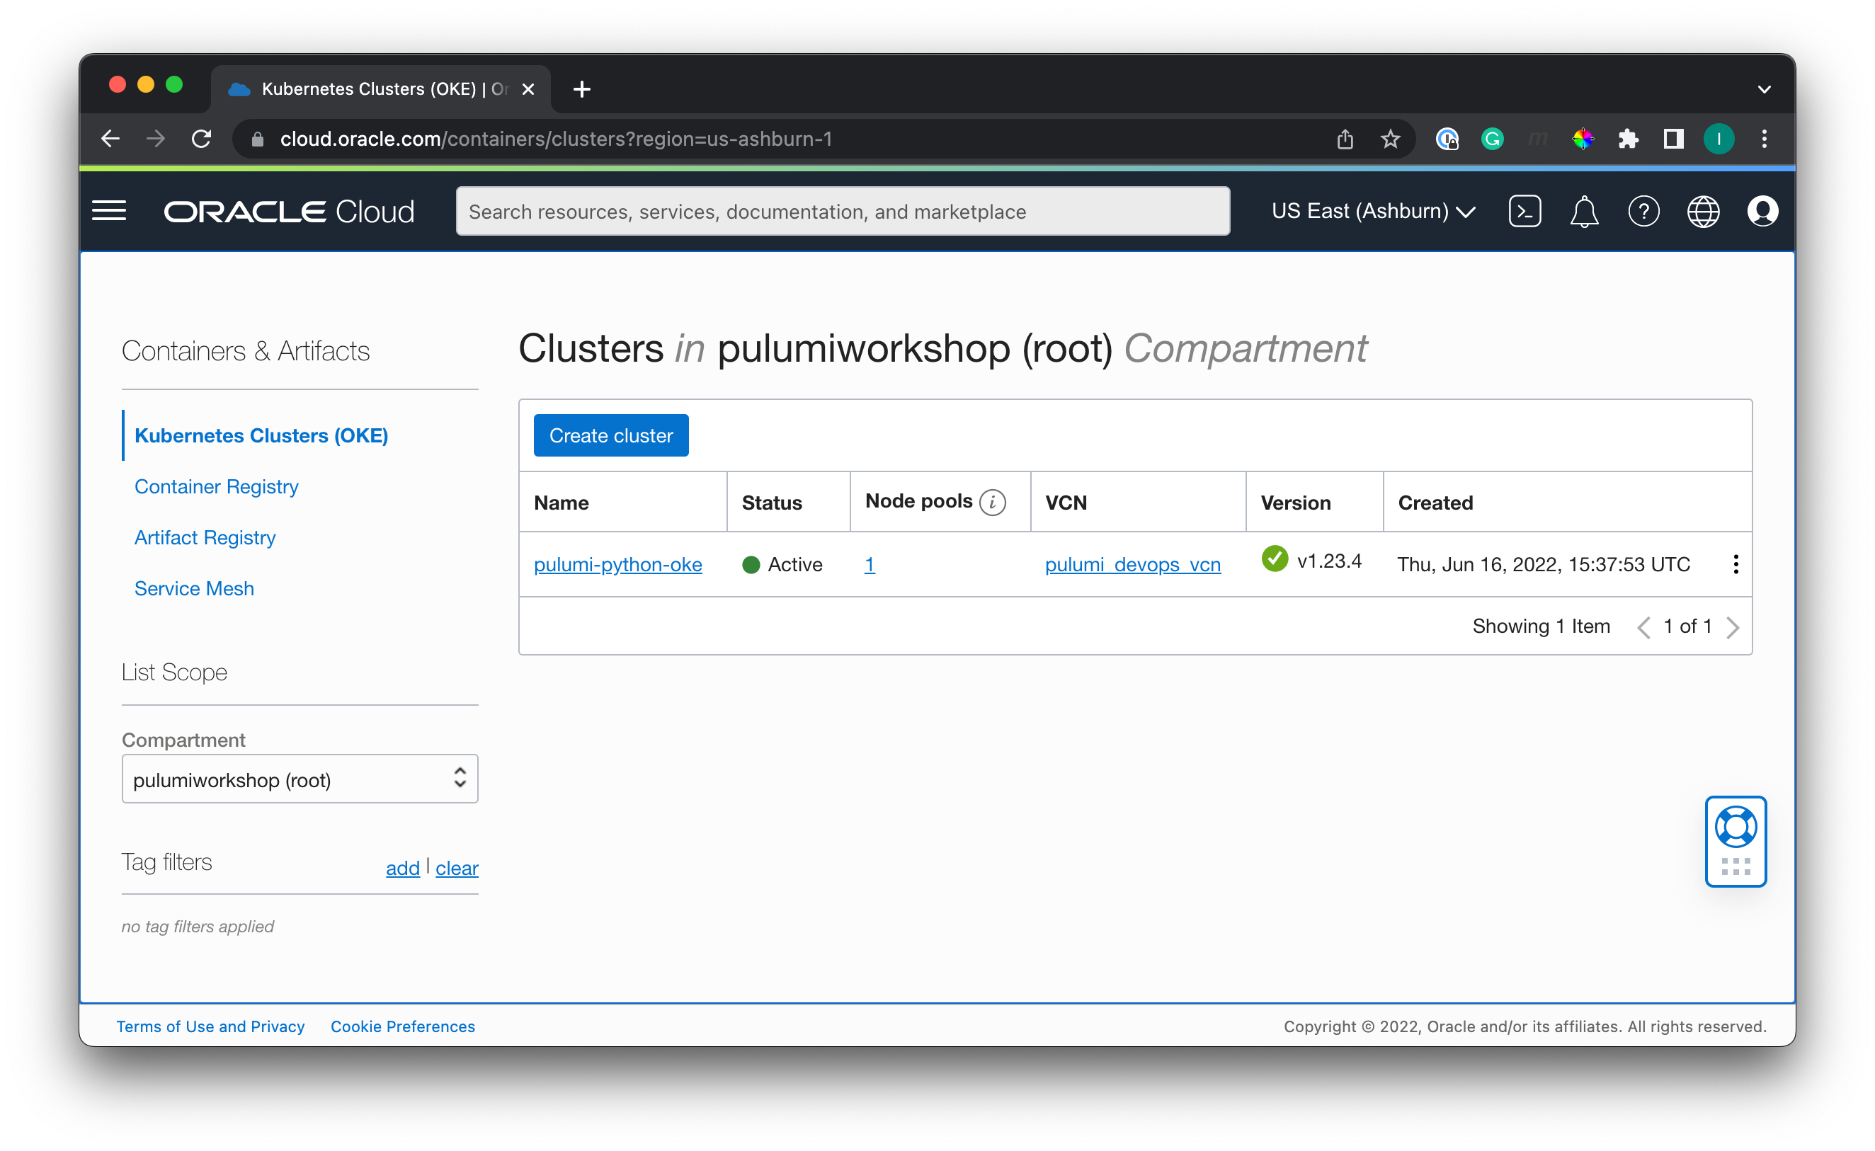Select Service Mesh in sidebar
Image resolution: width=1875 pixels, height=1151 pixels.
tap(194, 588)
